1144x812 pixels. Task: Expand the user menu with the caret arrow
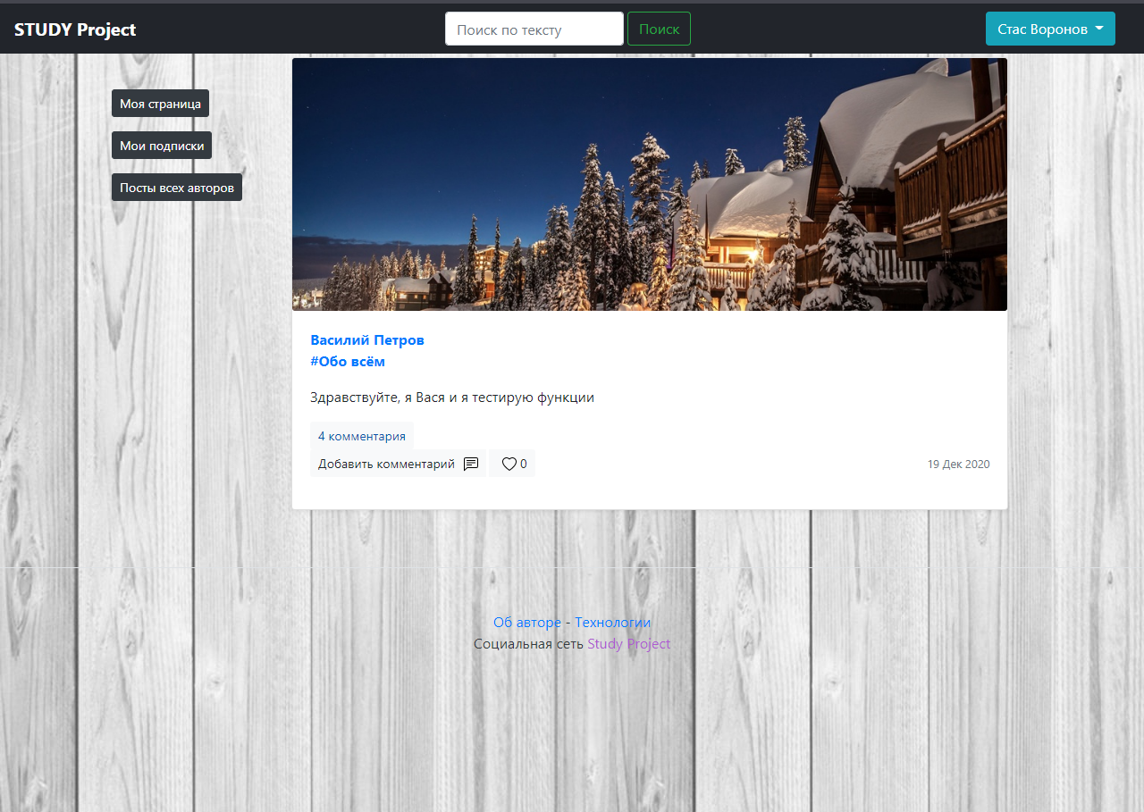tap(1098, 28)
